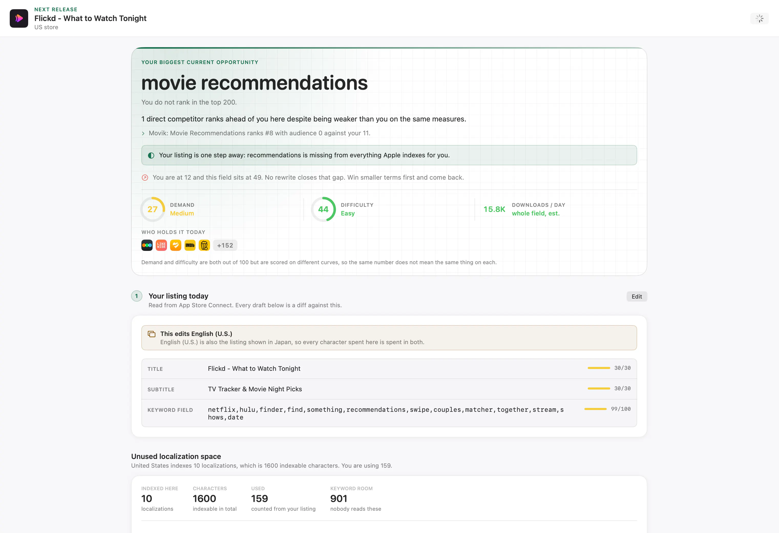Click the Edit button for your listing
This screenshot has height=533, width=779.
pyautogui.click(x=637, y=296)
